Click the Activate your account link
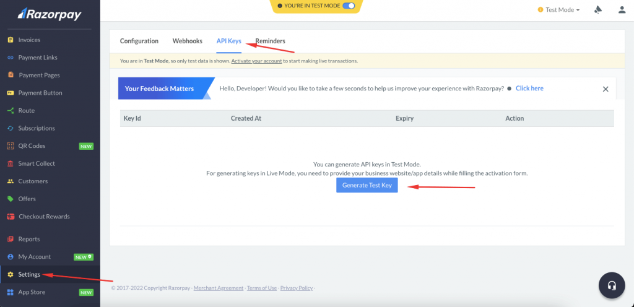The image size is (634, 307). (256, 61)
